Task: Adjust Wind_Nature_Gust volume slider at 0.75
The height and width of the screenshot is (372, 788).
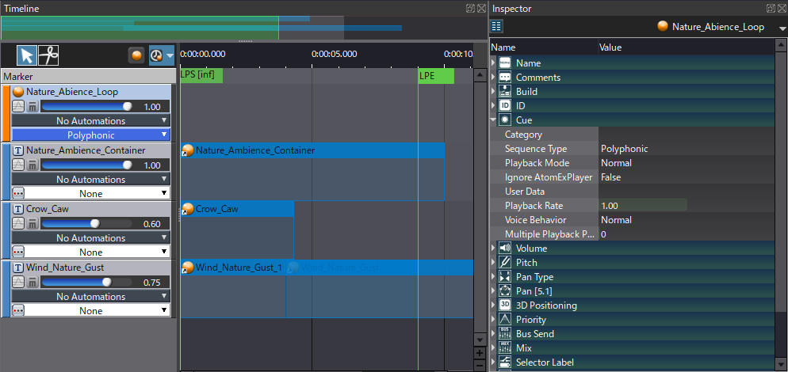Action: point(86,283)
